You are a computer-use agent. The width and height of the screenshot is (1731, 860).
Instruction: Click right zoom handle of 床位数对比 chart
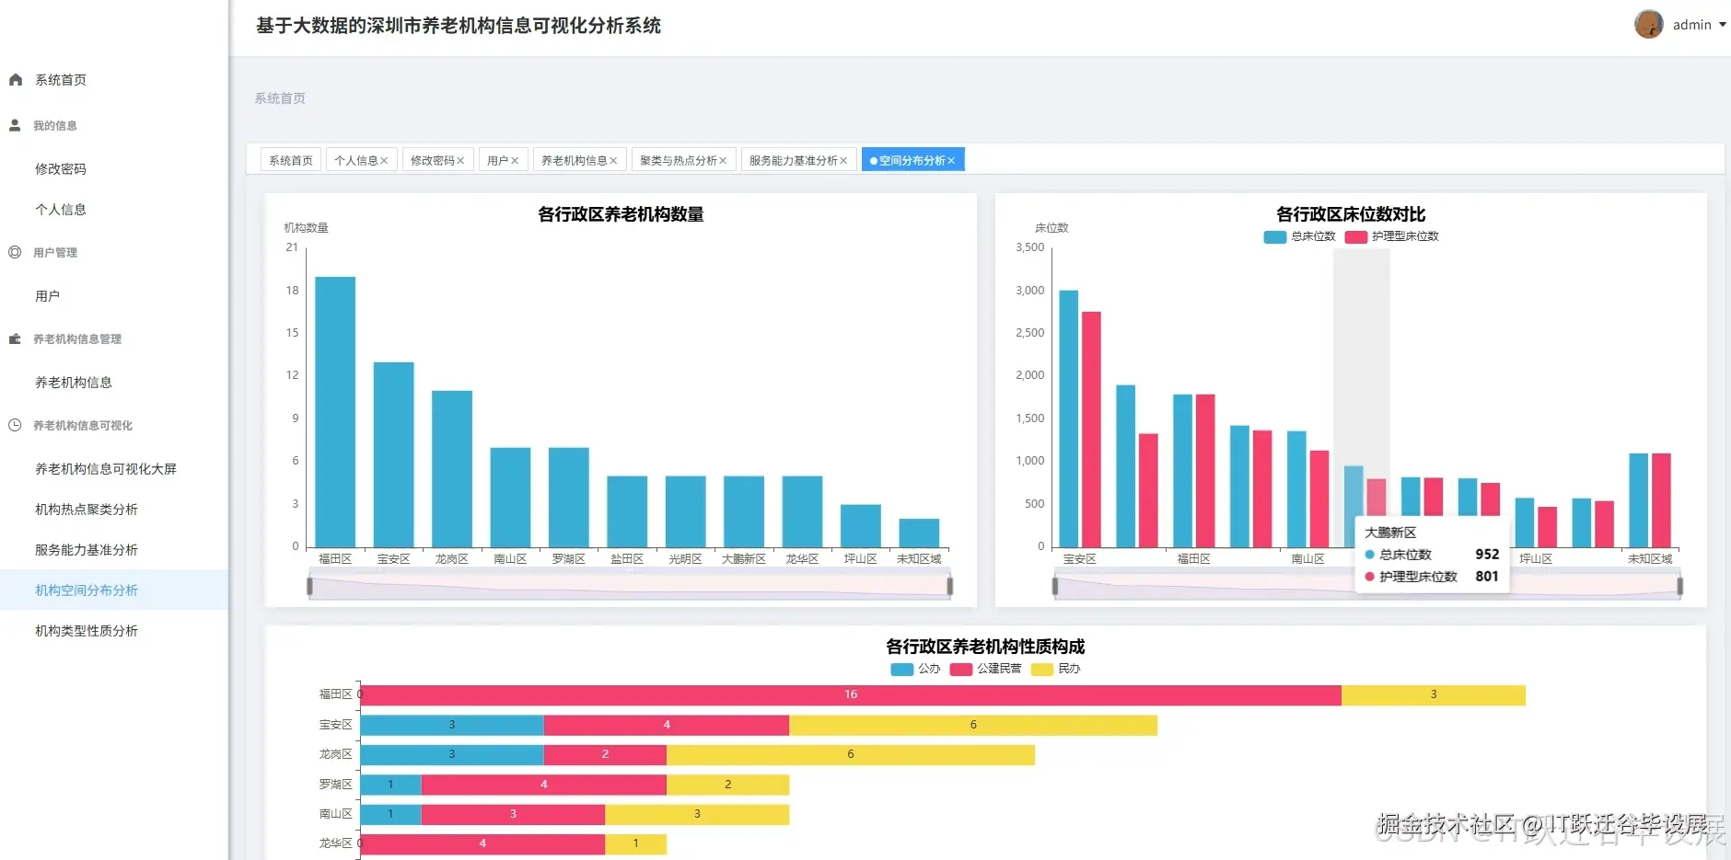(1680, 586)
